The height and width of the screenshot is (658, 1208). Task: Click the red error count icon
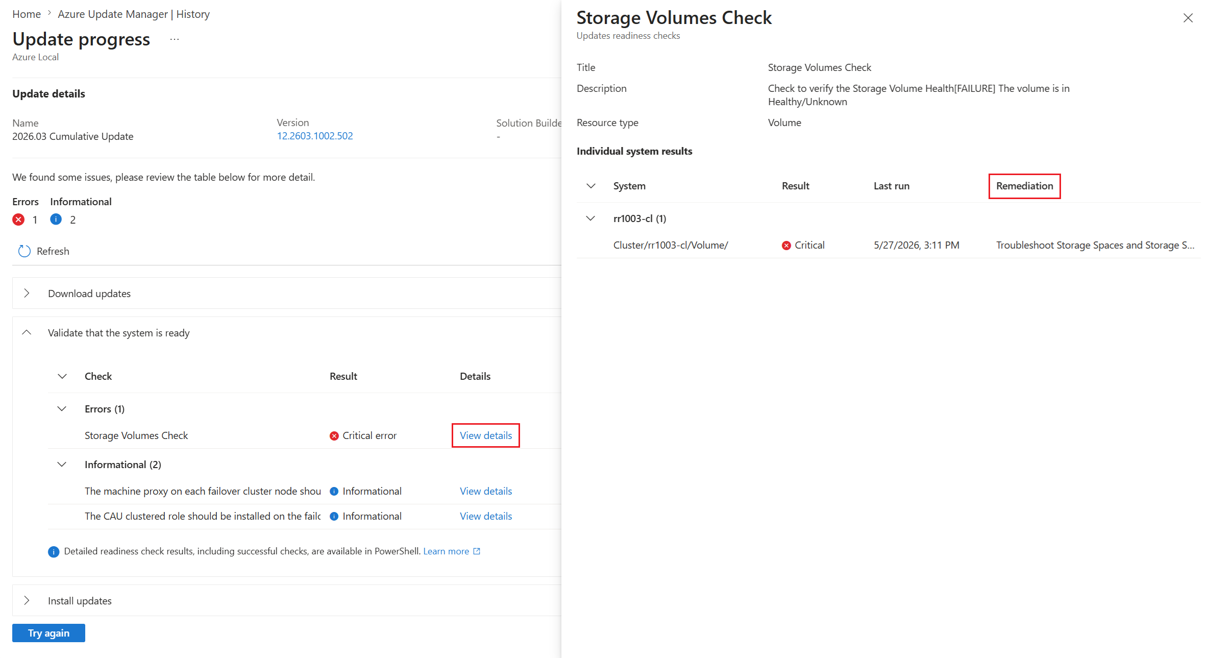click(18, 220)
